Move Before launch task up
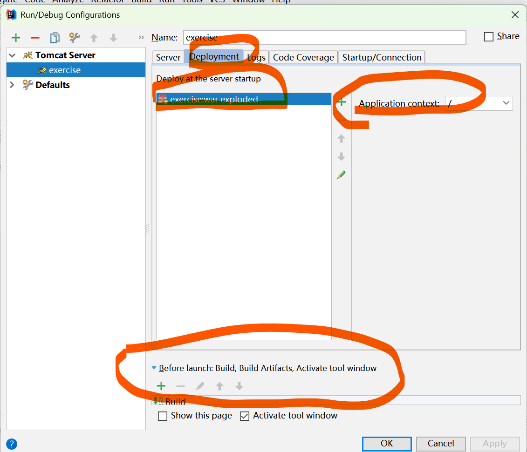The height and width of the screenshot is (452, 527). coord(219,386)
